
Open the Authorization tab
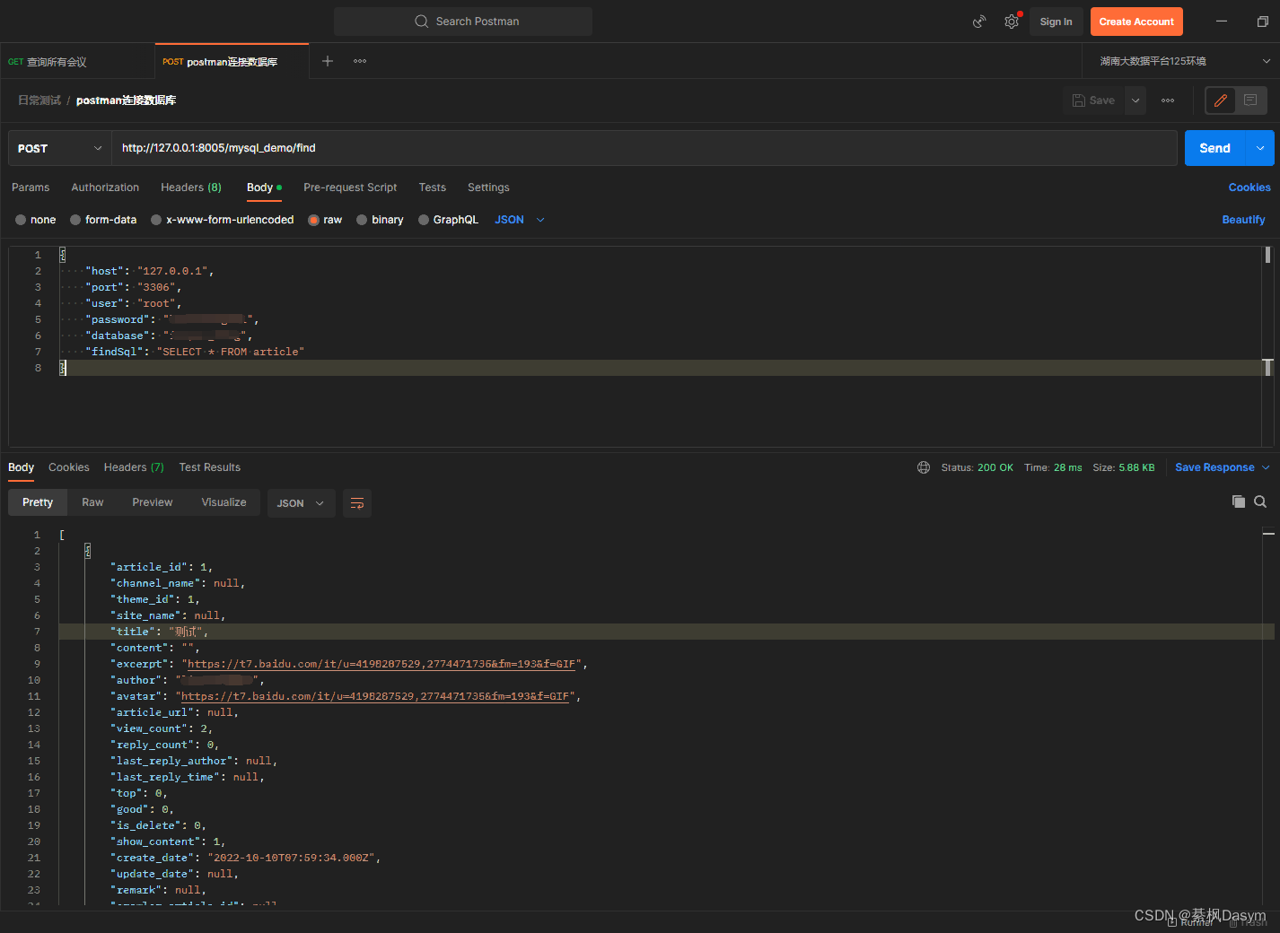click(105, 187)
